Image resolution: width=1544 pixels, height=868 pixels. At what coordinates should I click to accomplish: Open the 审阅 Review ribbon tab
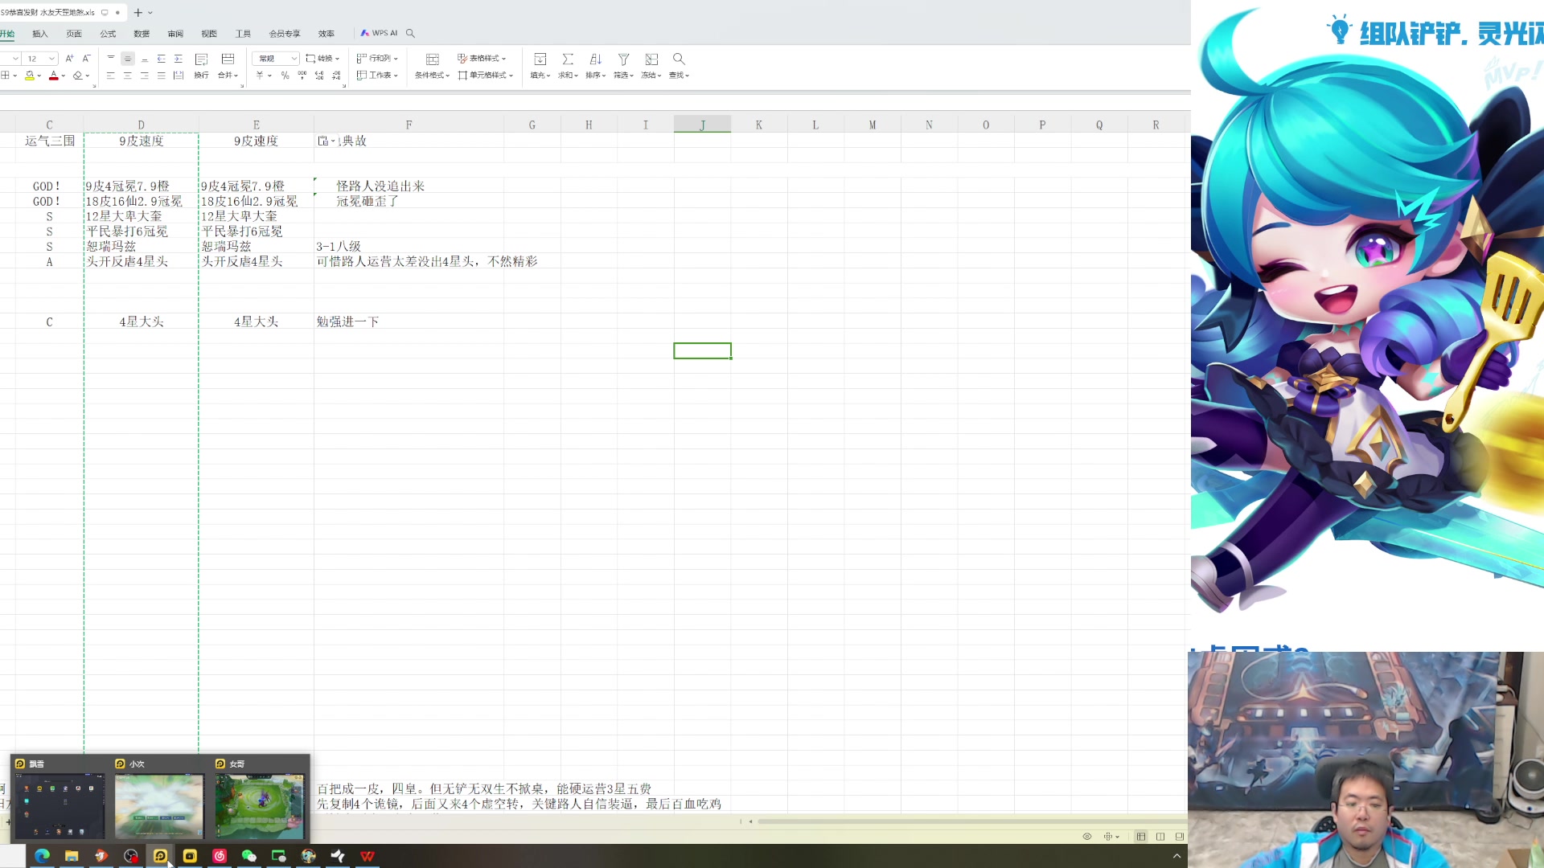coord(175,34)
